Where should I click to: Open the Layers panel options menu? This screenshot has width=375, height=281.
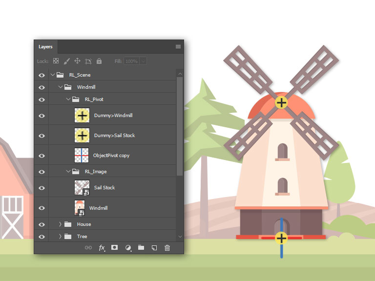178,47
